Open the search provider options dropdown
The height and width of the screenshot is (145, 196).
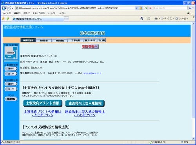coord(193,8)
